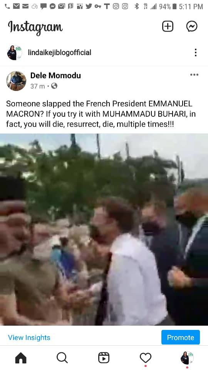Open the activity heart icon
The width and height of the screenshot is (208, 370).
[x=146, y=358]
